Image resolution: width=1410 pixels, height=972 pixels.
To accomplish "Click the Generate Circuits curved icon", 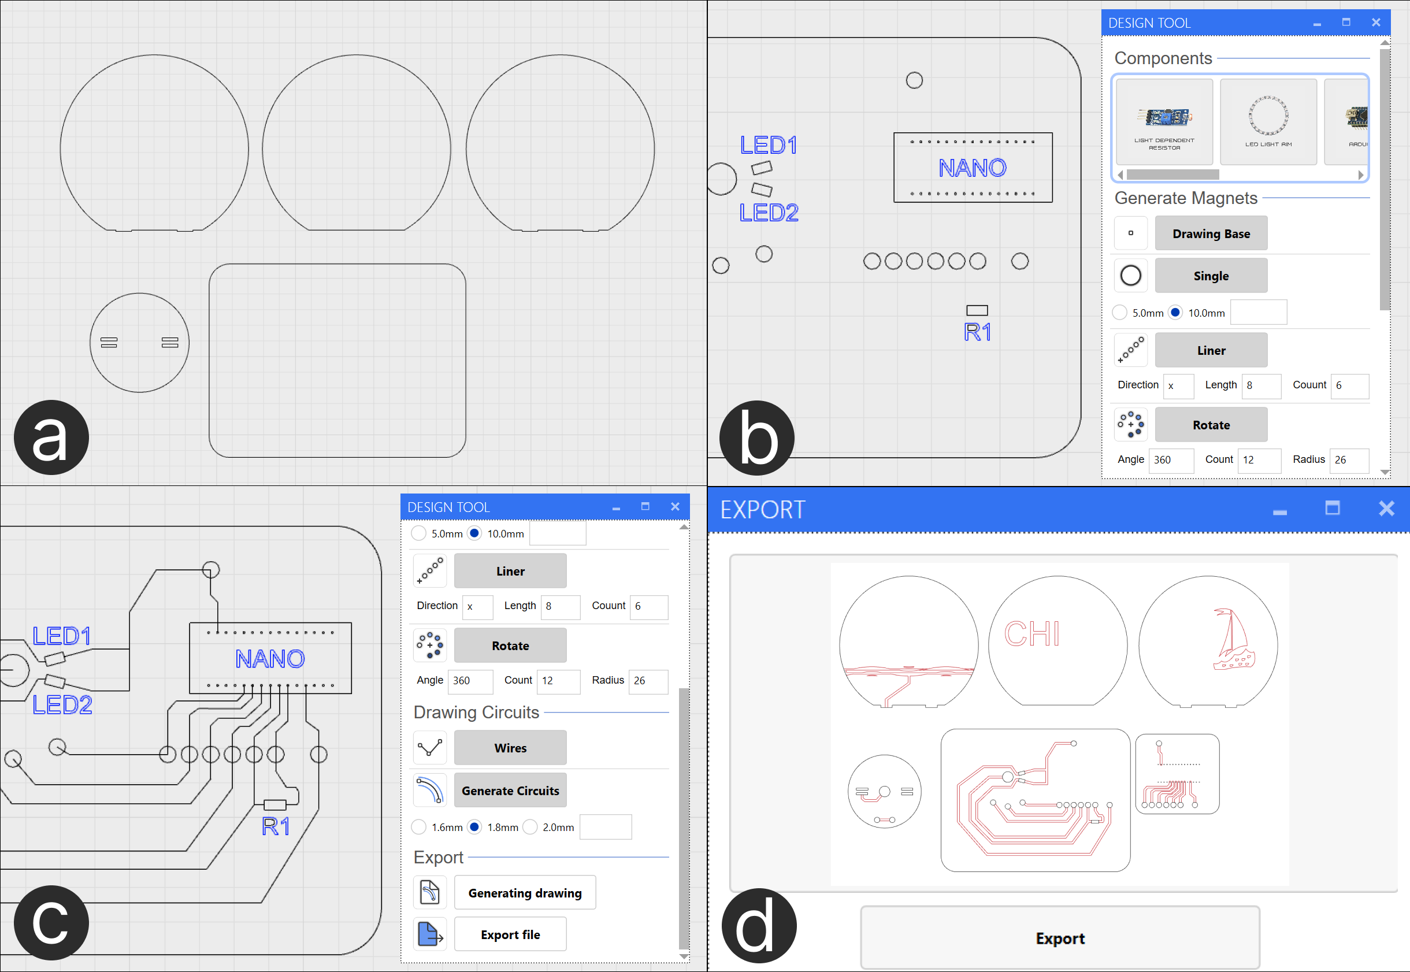I will (x=430, y=791).
